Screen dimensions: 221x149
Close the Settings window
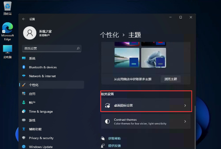(191, 17)
